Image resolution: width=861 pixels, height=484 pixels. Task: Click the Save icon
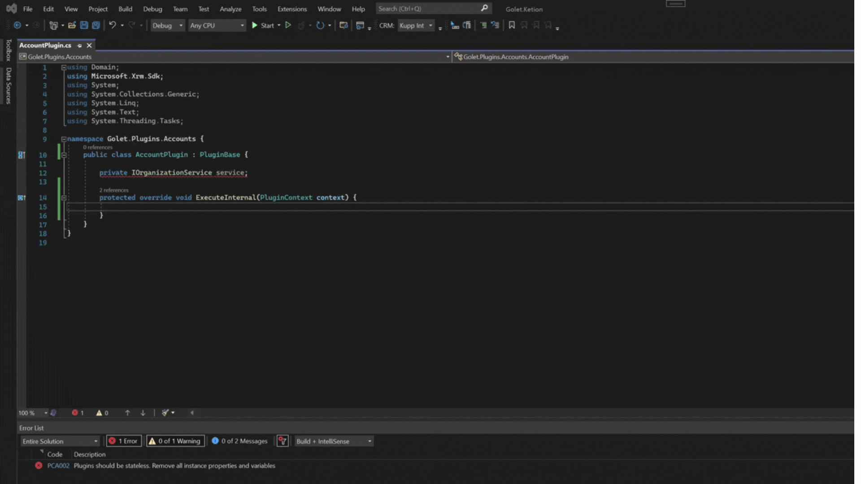(x=84, y=26)
